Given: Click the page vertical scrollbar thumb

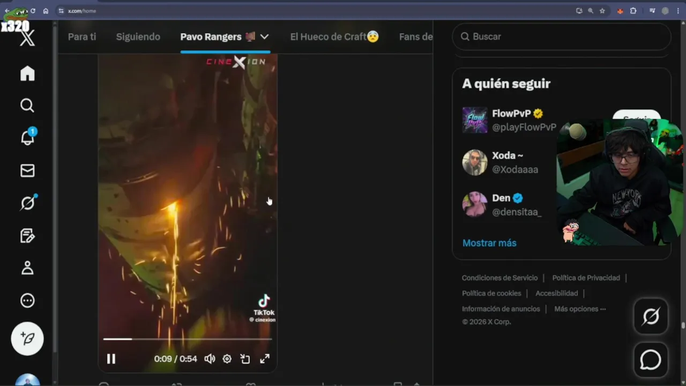Looking at the screenshot, I should (x=683, y=325).
